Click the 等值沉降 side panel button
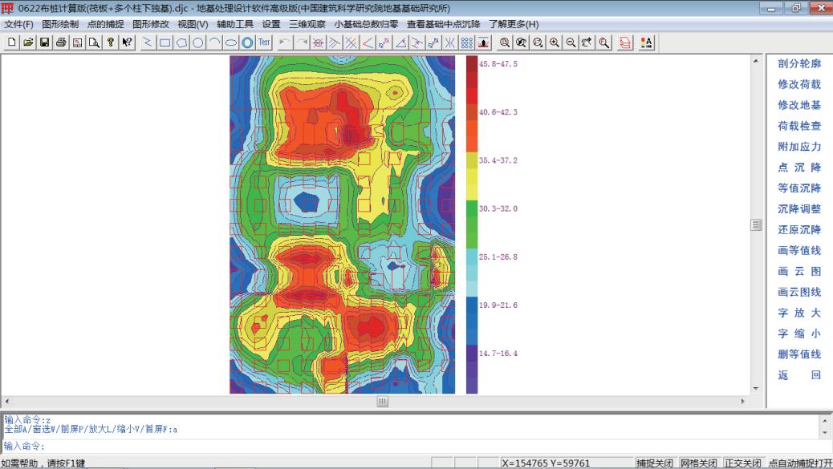Image resolution: width=833 pixels, height=469 pixels. click(798, 188)
